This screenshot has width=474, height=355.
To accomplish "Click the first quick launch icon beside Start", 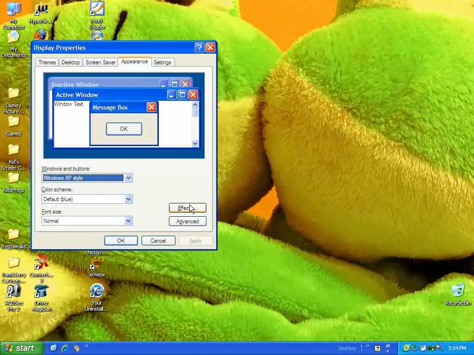I will pyautogui.click(x=54, y=348).
